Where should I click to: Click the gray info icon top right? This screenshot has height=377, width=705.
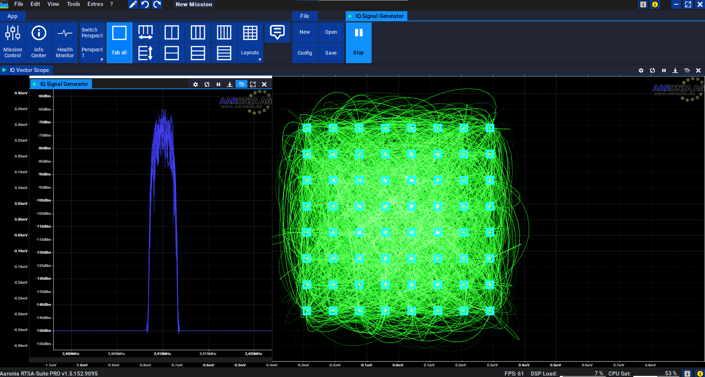pos(643,4)
